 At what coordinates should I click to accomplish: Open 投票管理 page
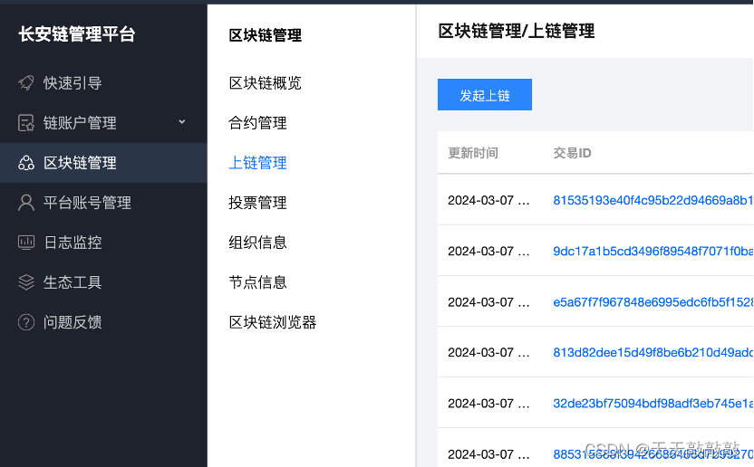[257, 203]
